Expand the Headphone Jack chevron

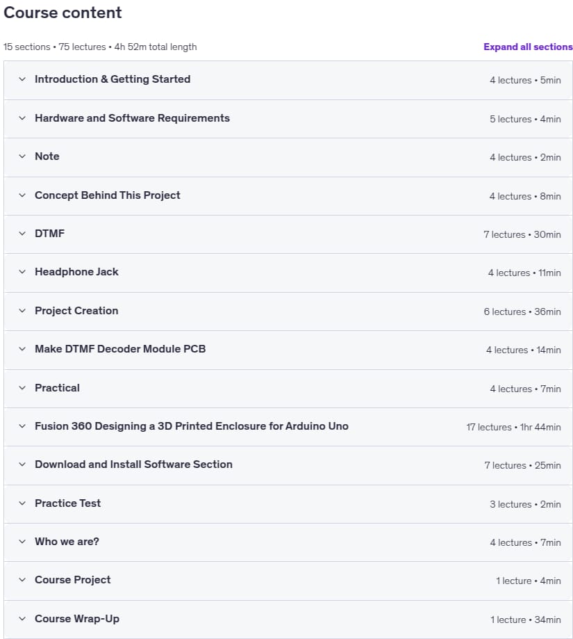[x=22, y=272]
